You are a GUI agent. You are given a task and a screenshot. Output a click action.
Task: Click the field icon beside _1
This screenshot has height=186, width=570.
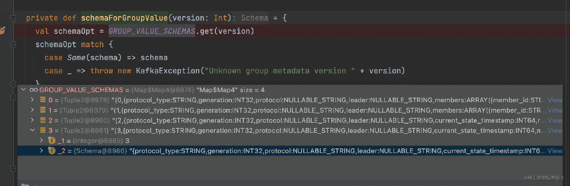pos(51,140)
